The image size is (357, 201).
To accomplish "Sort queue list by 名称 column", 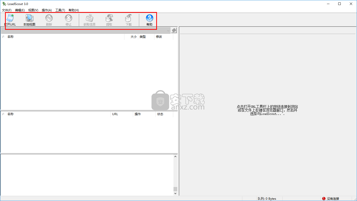I will [x=58, y=114].
